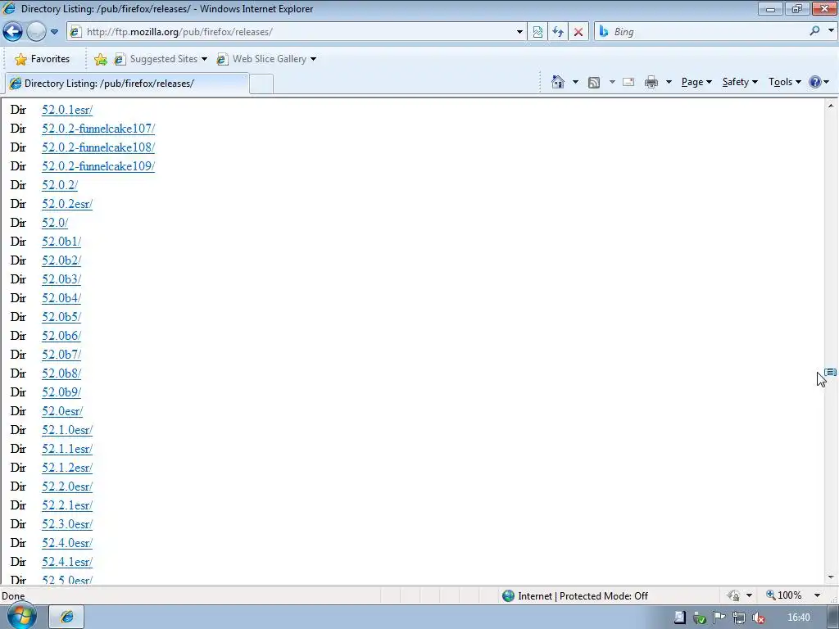Click the Action Center flag tray icon

[719, 618]
